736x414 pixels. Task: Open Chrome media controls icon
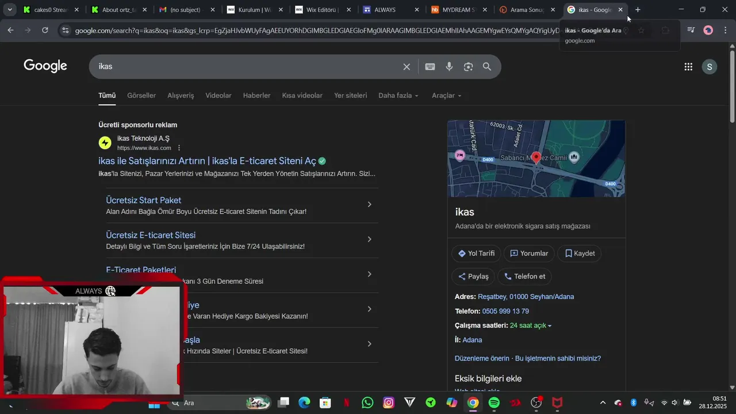click(x=691, y=30)
